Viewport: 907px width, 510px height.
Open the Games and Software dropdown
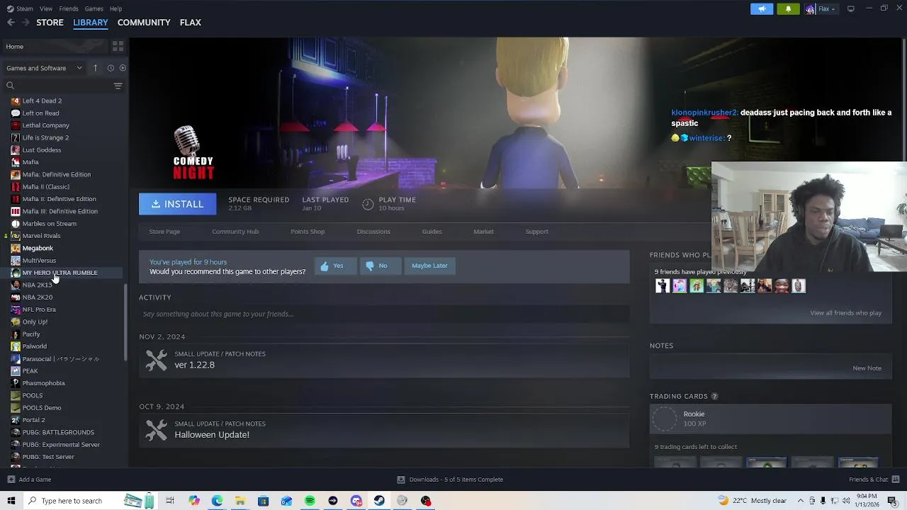44,68
